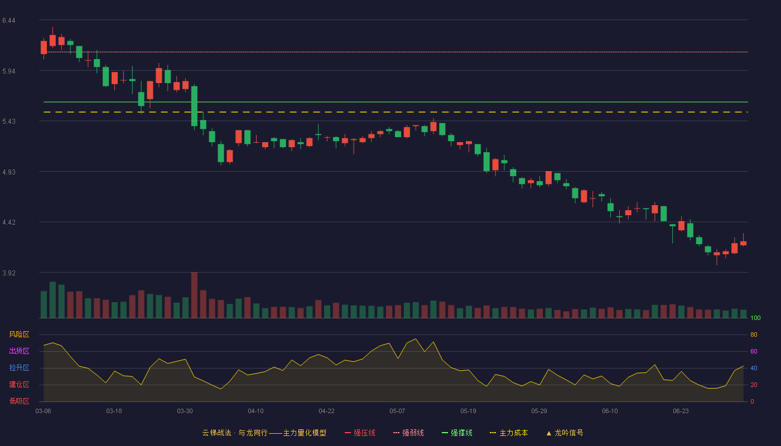The height and width of the screenshot is (446, 781).
Task: Toggle the 强压线 legend item
Action: pyautogui.click(x=360, y=433)
